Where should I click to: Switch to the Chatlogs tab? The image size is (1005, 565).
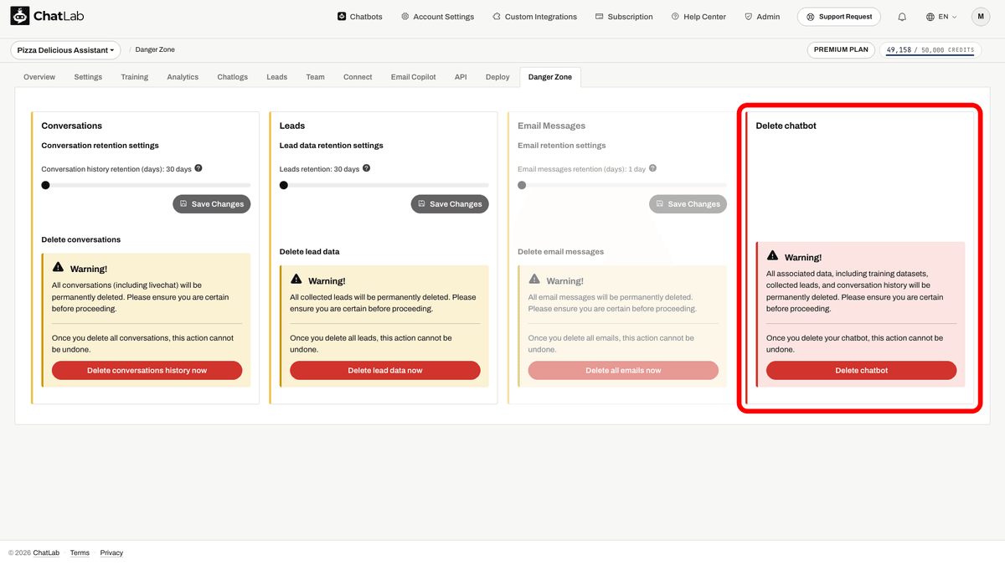coord(233,77)
